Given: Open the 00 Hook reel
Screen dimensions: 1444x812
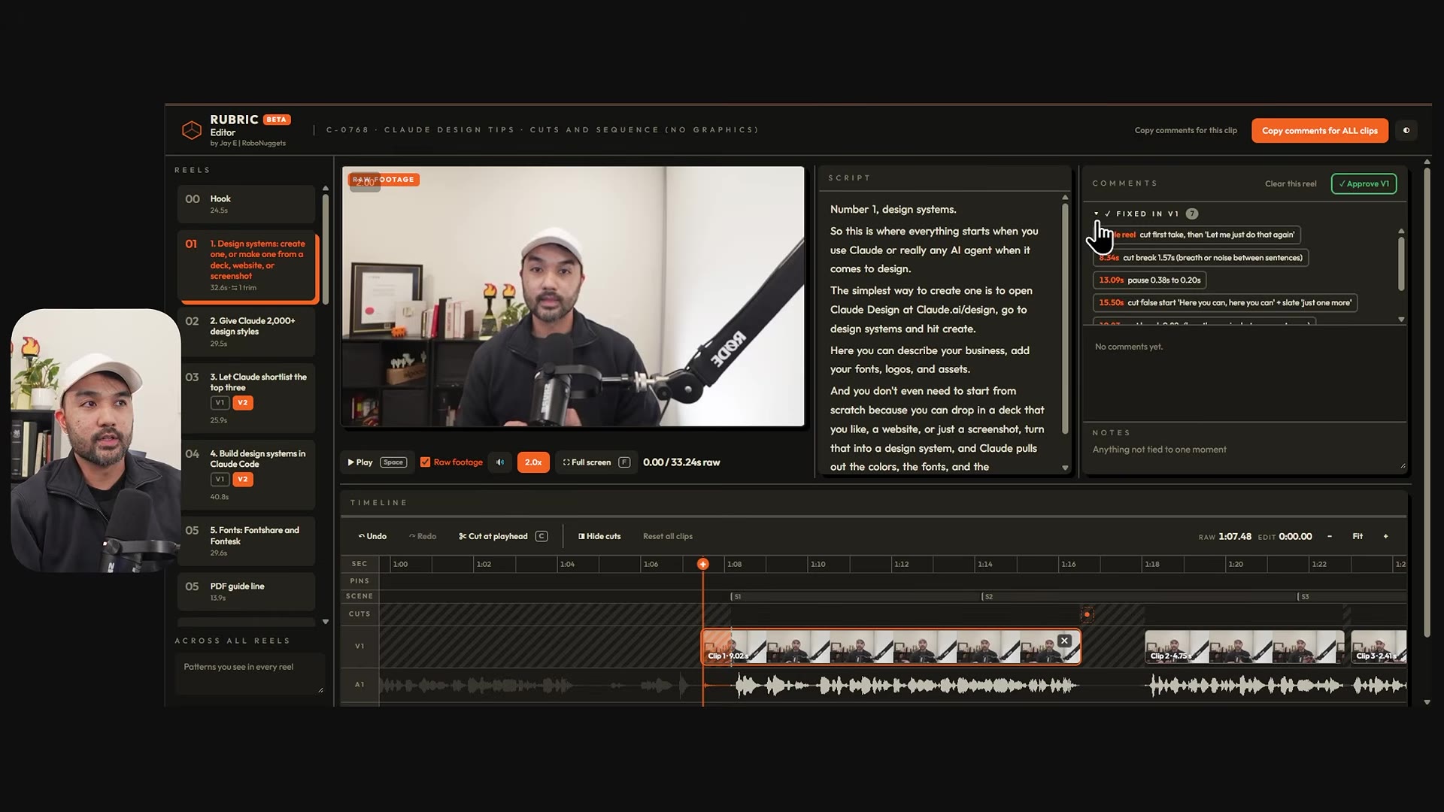Looking at the screenshot, I should tap(246, 204).
